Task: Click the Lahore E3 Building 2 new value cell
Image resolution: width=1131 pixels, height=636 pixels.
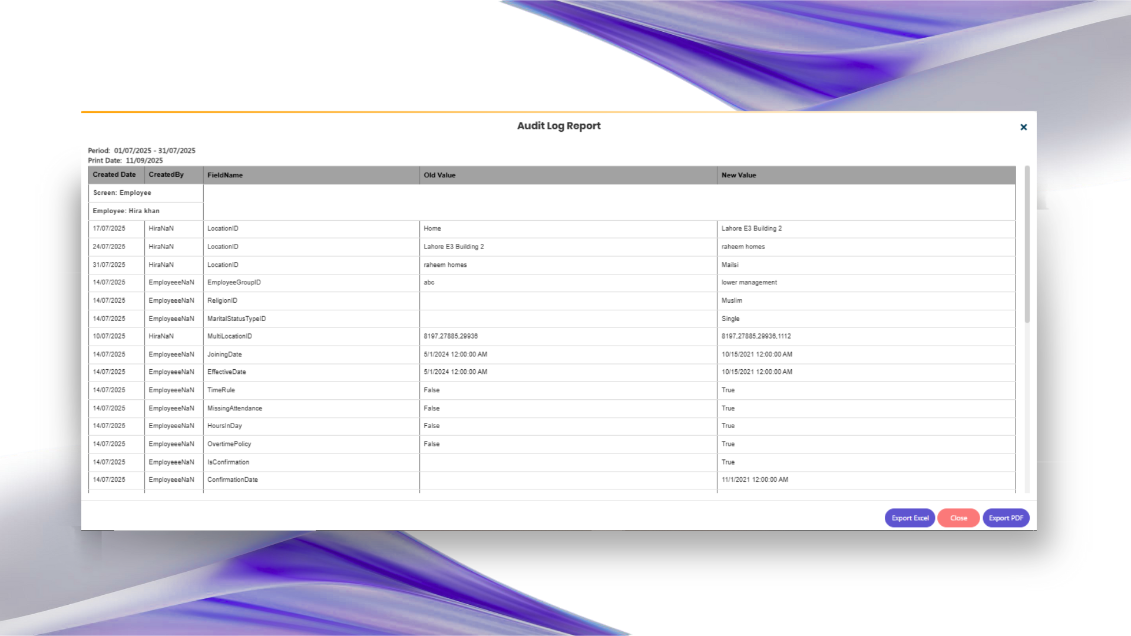Action: click(752, 228)
